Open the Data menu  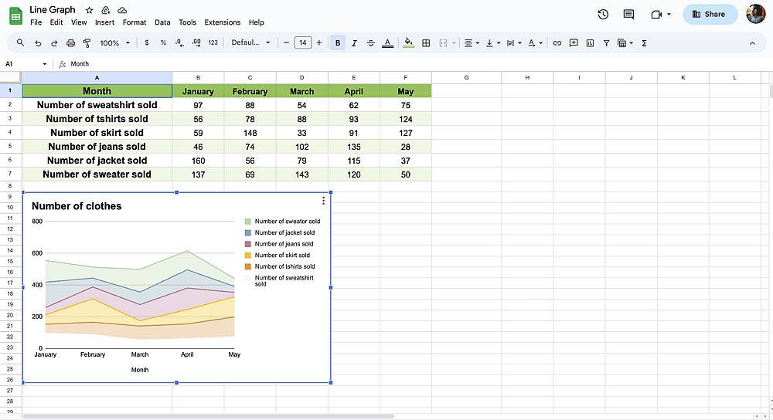162,22
